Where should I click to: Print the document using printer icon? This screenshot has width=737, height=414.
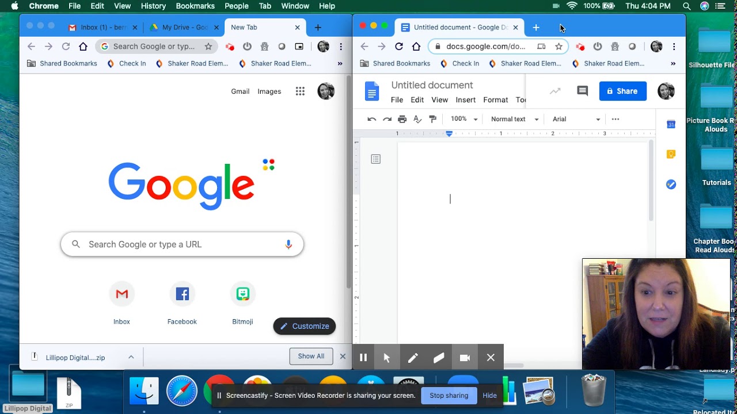[402, 119]
